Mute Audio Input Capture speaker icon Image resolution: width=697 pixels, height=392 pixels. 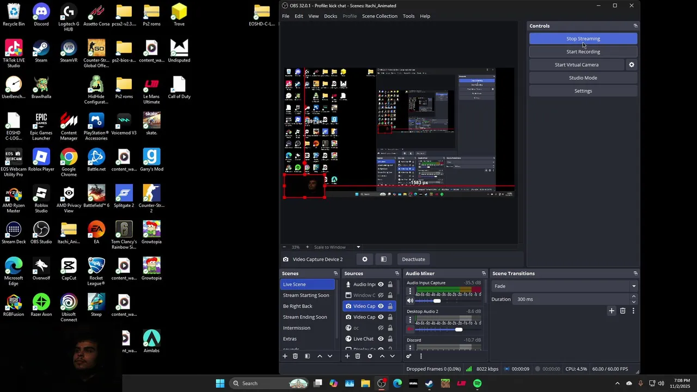point(410,301)
